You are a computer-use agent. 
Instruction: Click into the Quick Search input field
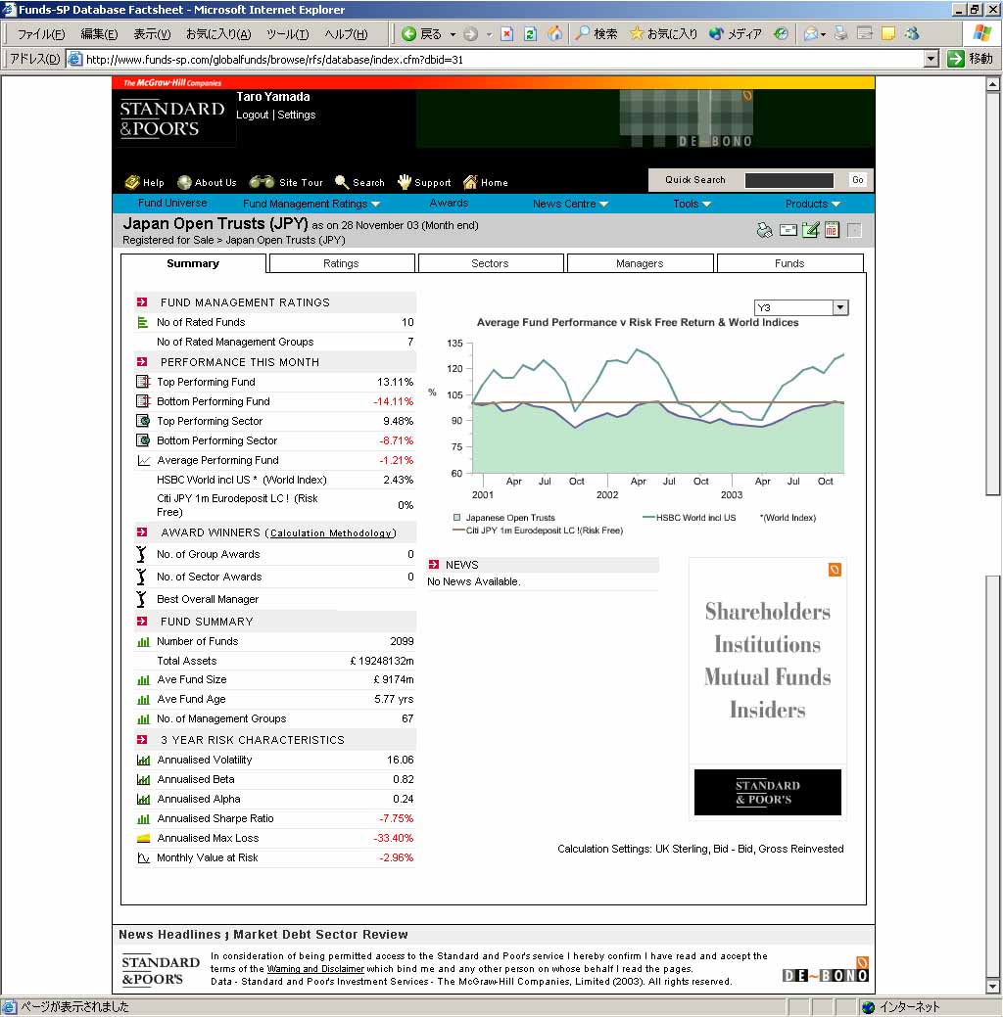(x=788, y=180)
